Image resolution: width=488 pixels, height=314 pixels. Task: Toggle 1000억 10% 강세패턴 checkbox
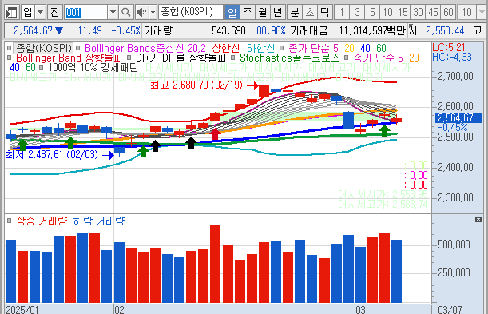click(x=41, y=68)
